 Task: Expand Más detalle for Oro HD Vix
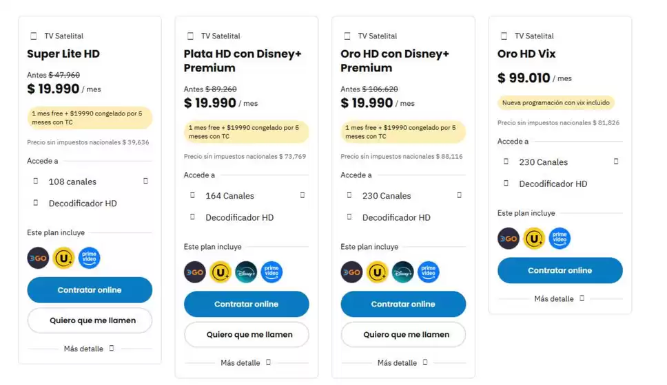[560, 299]
